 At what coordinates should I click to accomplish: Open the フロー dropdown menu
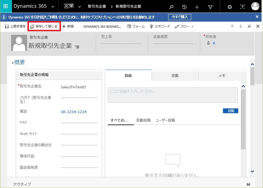184,27
